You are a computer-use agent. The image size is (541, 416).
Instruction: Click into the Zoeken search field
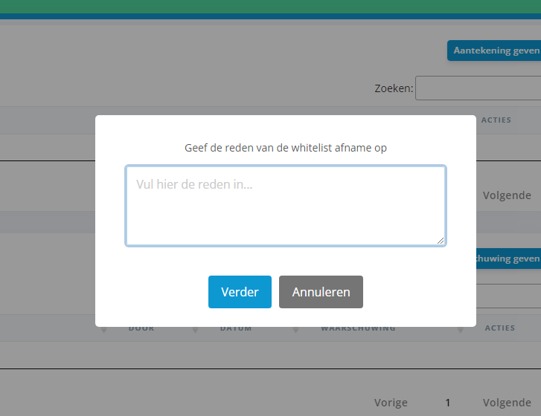[x=478, y=88]
